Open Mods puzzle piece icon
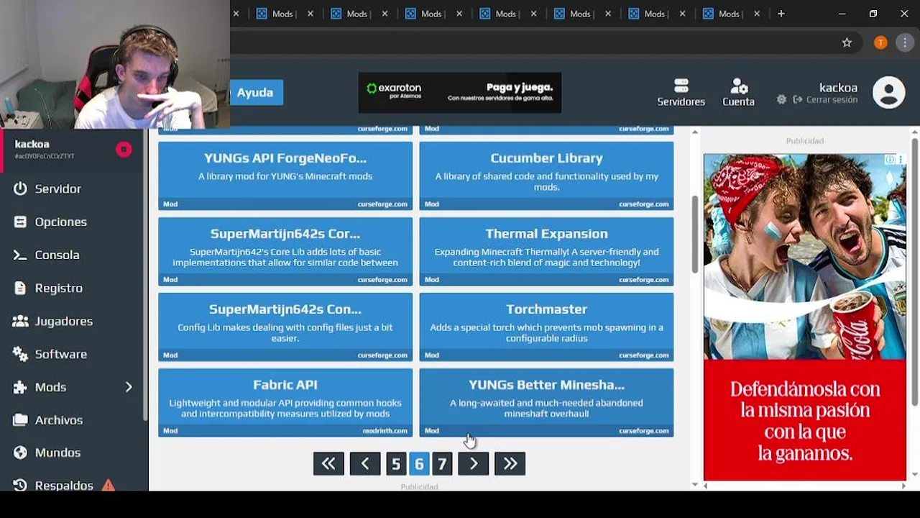The width and height of the screenshot is (920, 518). tap(20, 387)
